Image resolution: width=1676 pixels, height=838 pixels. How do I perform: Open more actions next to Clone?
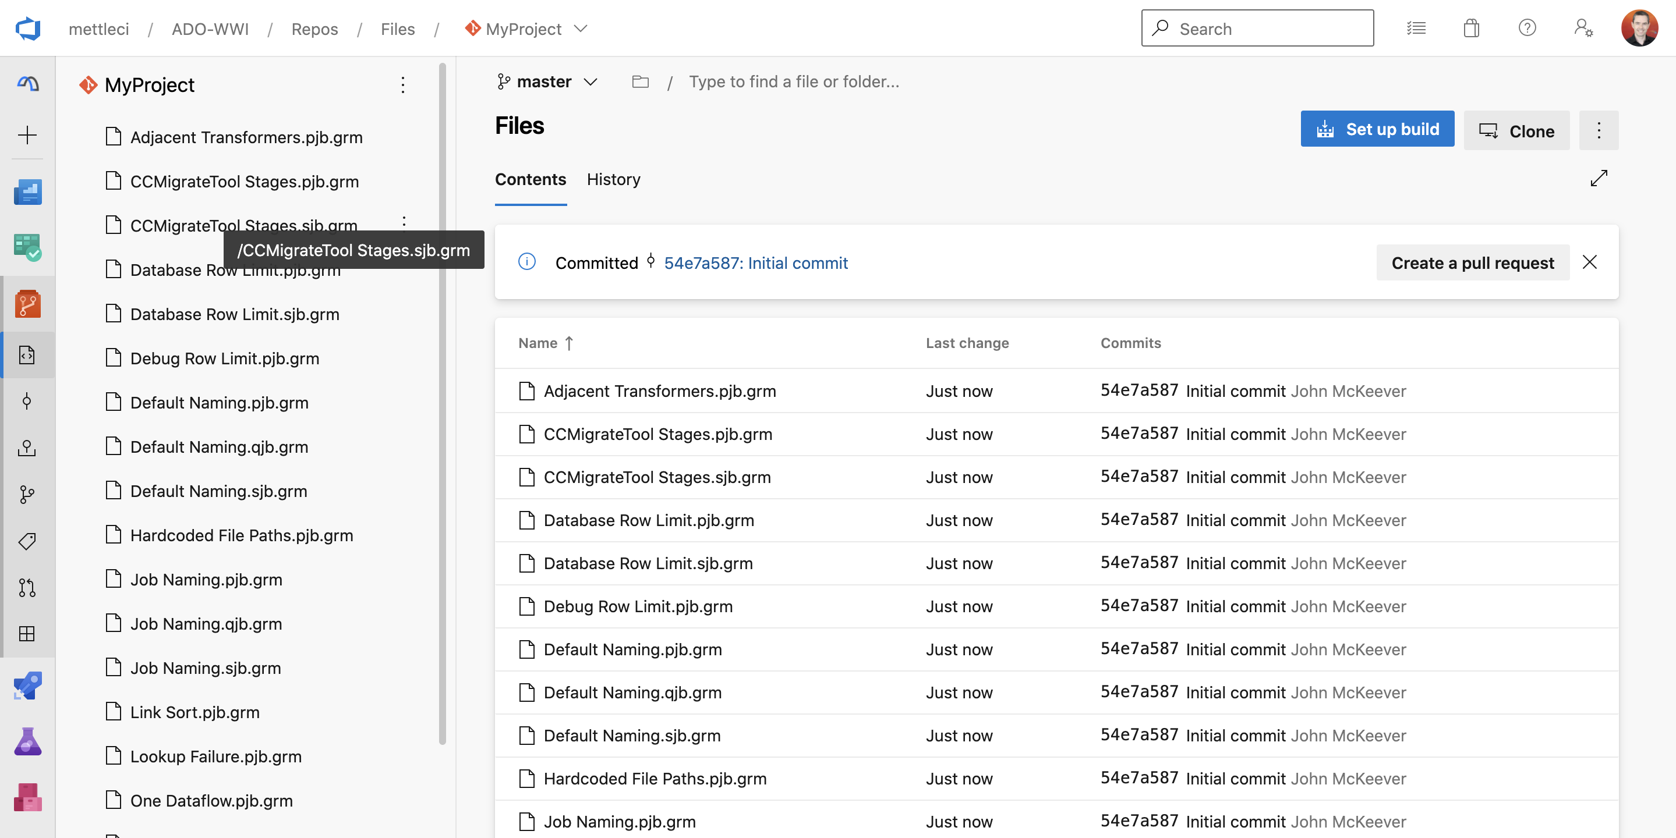click(x=1599, y=130)
